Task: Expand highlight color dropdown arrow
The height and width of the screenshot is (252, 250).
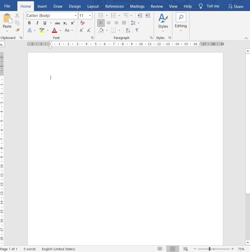Action: (48, 30)
